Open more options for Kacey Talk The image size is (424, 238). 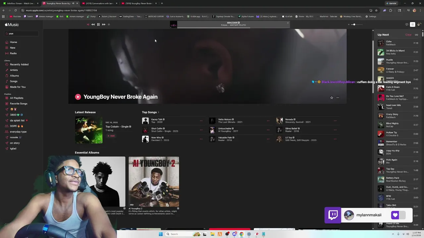tap(201, 121)
